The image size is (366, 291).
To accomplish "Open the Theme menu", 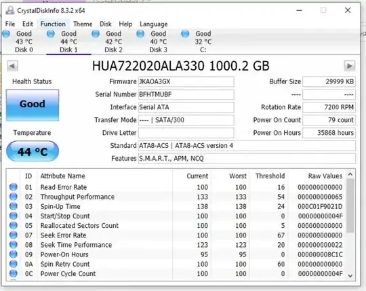I will 83,24.
